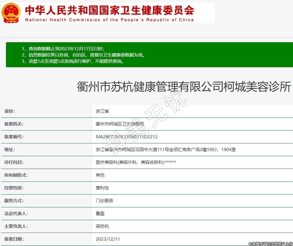The height and width of the screenshot is (246, 293).
Task: Click the 服务方式 value 门诊服务
Action: [x=104, y=201]
